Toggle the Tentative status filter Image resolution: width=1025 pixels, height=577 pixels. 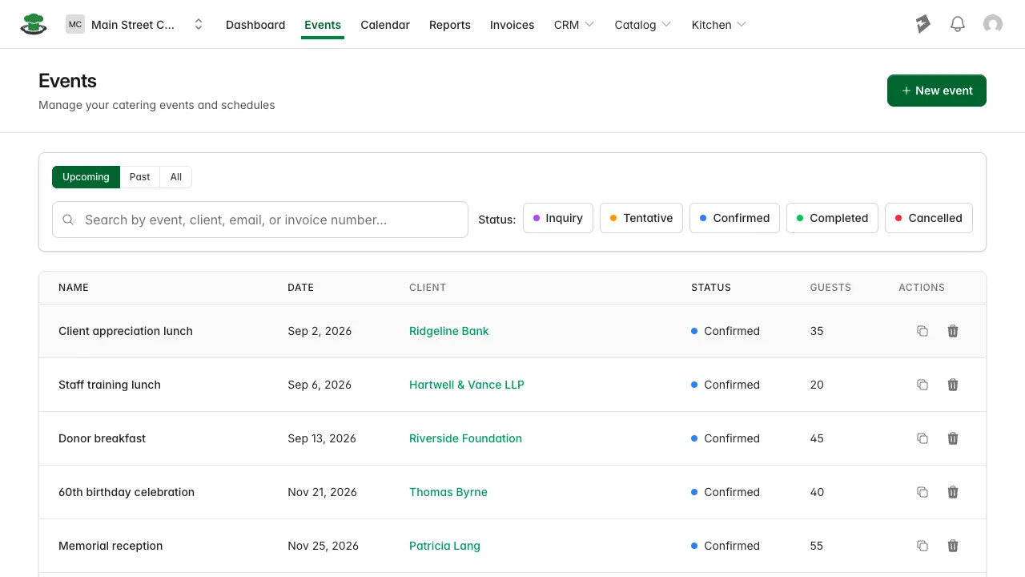click(x=641, y=218)
